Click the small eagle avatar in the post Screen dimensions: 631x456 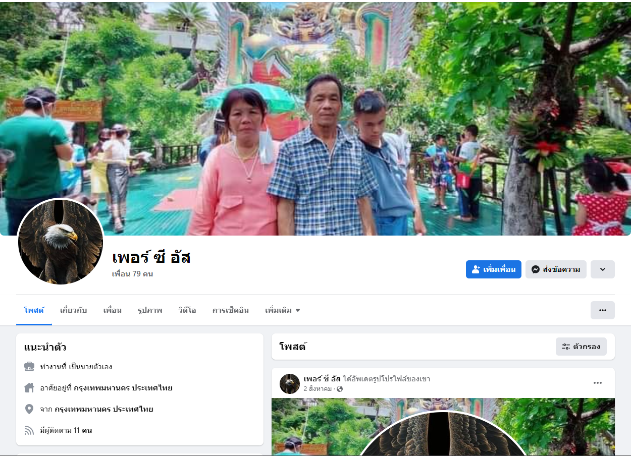pyautogui.click(x=290, y=384)
